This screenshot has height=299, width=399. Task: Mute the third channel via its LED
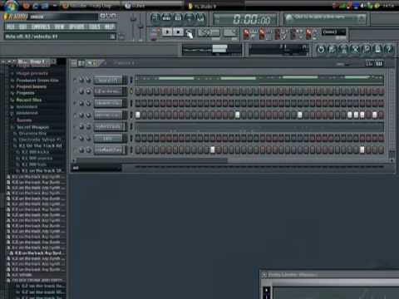[x=75, y=103]
